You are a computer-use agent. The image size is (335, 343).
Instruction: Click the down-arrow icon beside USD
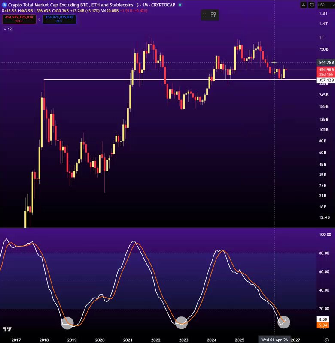304,5
